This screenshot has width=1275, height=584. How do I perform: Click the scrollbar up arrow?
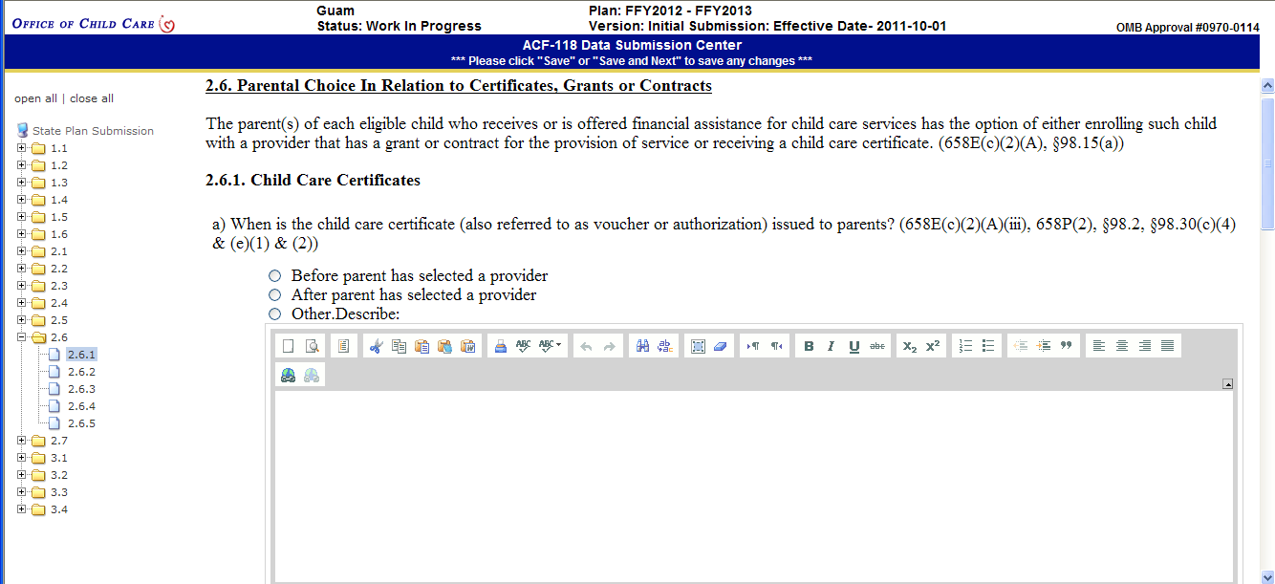1267,85
